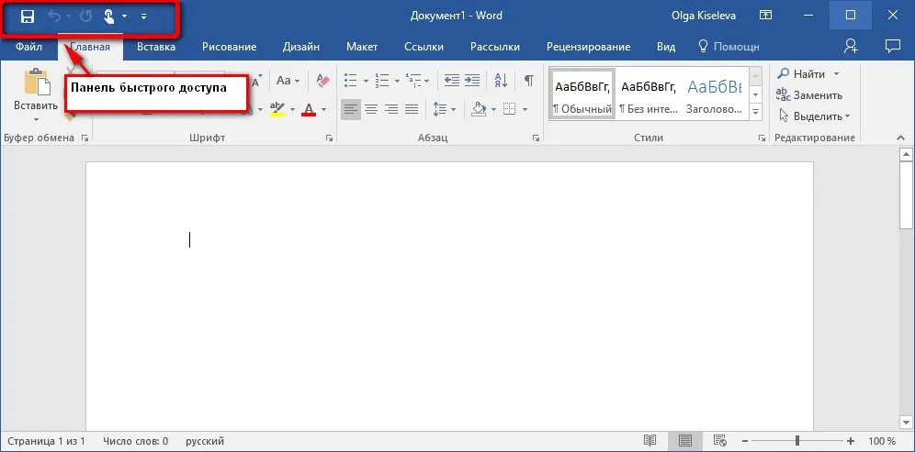Click the numbered list icon
This screenshot has height=452, width=915.
click(x=382, y=81)
